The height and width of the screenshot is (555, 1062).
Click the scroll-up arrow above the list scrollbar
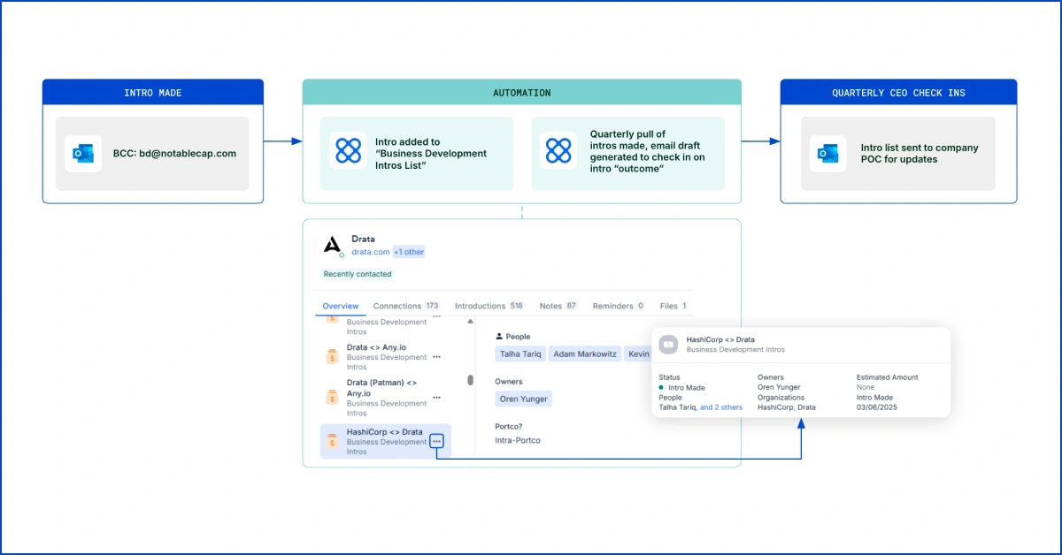tap(470, 323)
